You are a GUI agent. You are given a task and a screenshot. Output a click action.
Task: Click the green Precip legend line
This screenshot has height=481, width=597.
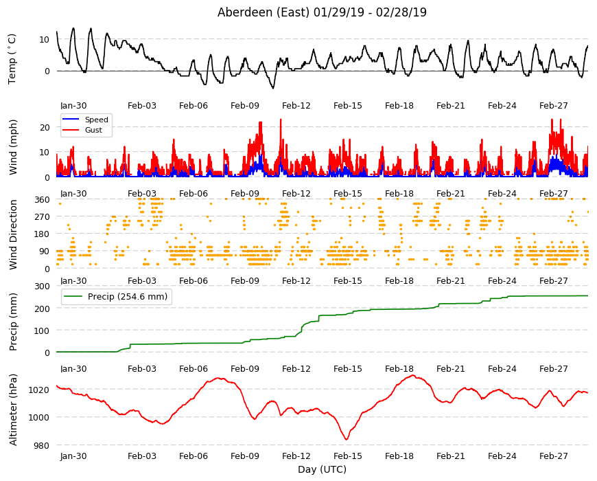[73, 296]
